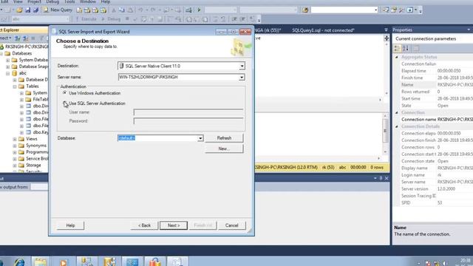Click the Back button in wizard
473x266 pixels.
(x=144, y=225)
